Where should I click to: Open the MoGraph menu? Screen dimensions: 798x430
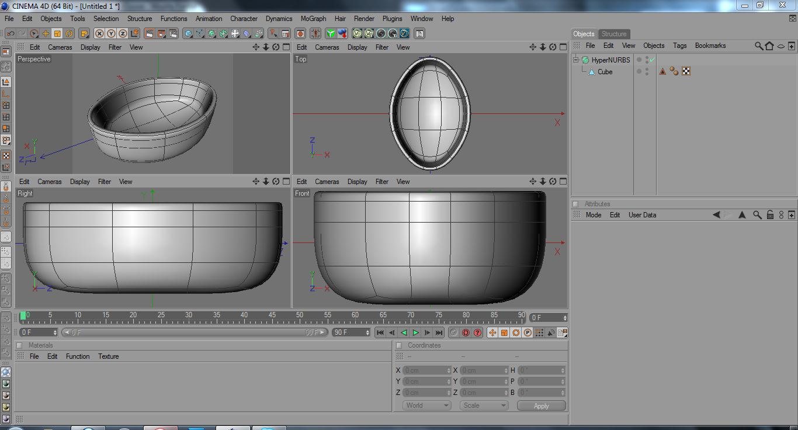pos(313,19)
